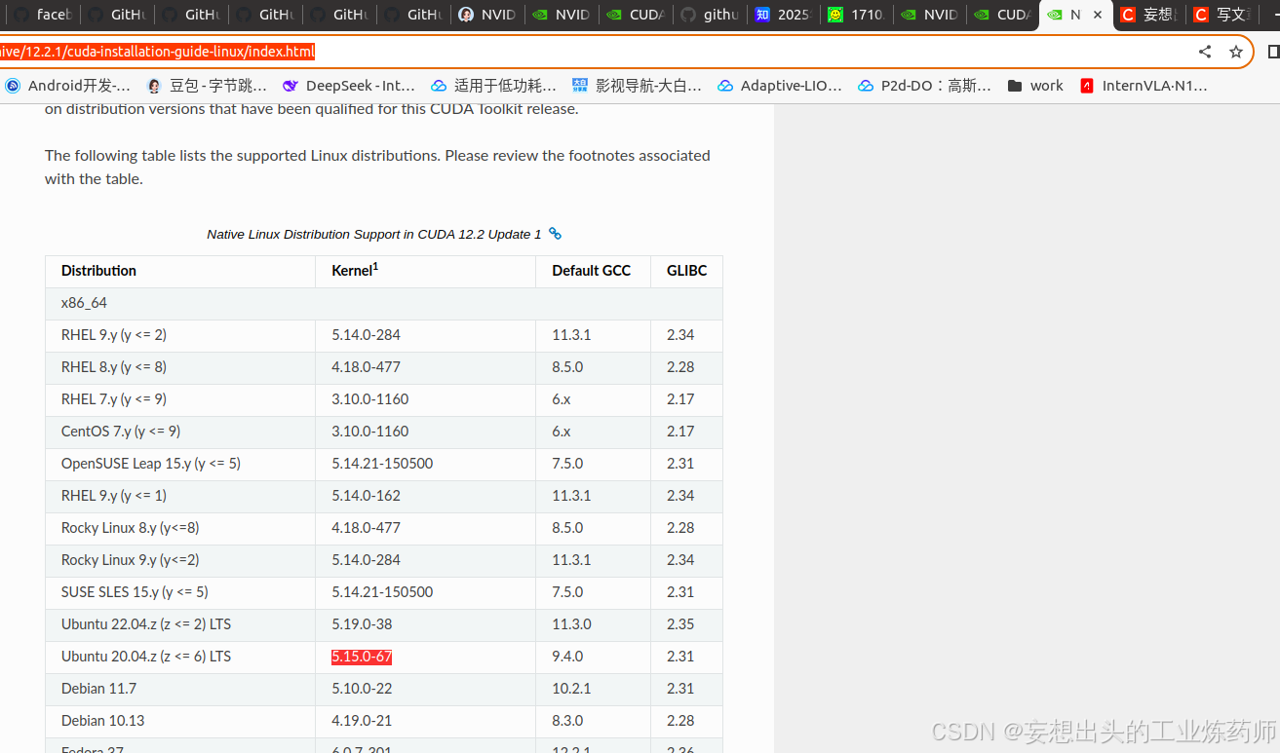Open the work bookmarks folder

tap(1035, 86)
